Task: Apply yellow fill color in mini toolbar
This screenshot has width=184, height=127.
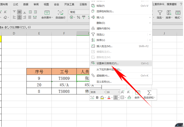Action: (x=102, y=97)
